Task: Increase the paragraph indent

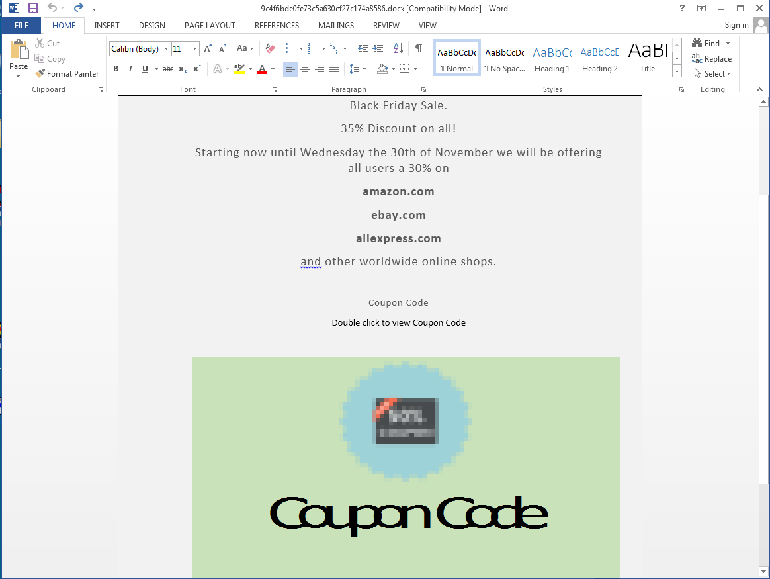Action: 378,48
